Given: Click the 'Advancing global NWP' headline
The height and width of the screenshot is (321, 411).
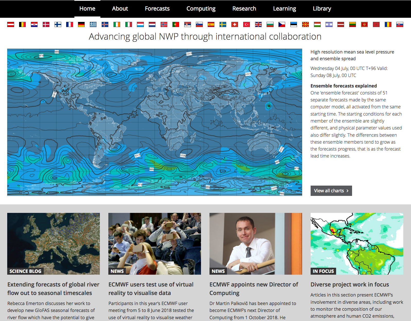Looking at the screenshot, I should coord(205,37).
